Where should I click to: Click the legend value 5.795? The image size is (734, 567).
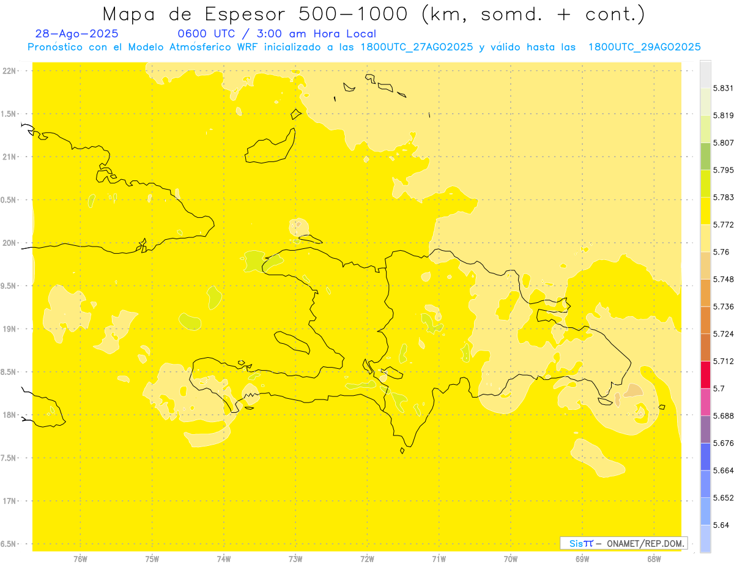(x=723, y=170)
